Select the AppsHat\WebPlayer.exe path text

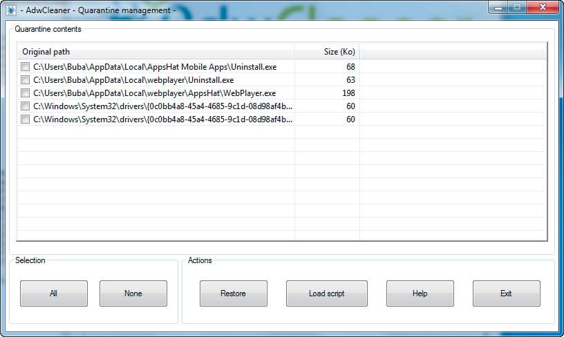[x=155, y=93]
